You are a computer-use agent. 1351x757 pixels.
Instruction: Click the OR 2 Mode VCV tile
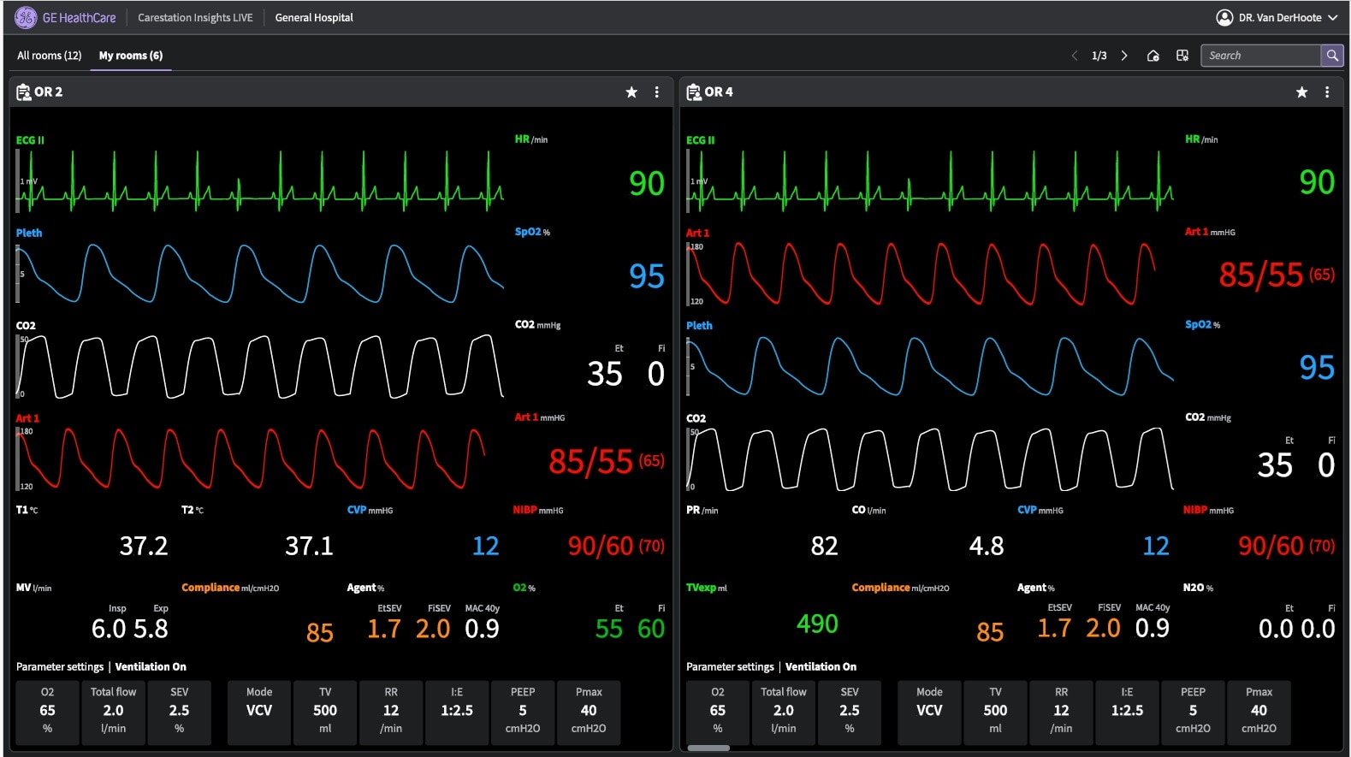tap(259, 711)
